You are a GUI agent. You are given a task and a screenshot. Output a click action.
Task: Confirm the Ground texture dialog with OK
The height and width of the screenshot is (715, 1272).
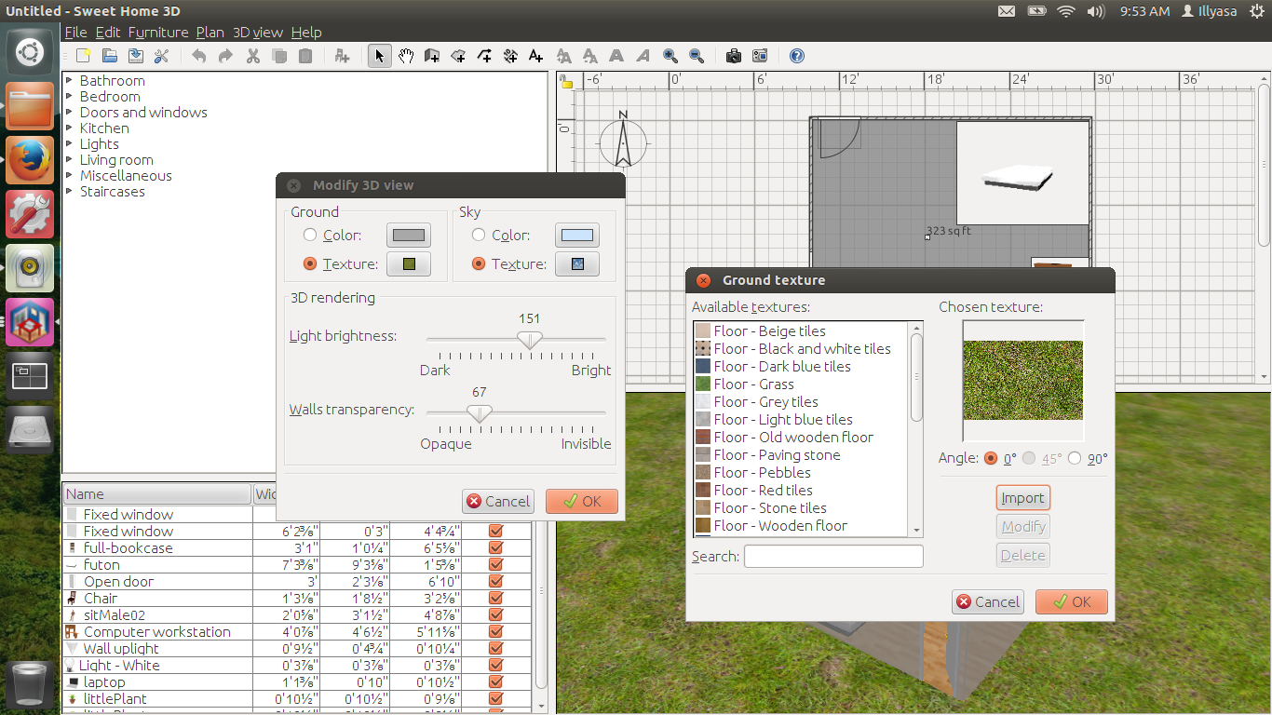(1072, 602)
